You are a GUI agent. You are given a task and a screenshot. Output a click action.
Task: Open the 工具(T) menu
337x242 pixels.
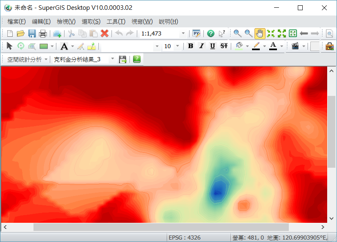click(x=116, y=22)
